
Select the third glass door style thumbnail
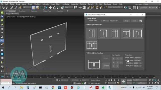pos(115,33)
